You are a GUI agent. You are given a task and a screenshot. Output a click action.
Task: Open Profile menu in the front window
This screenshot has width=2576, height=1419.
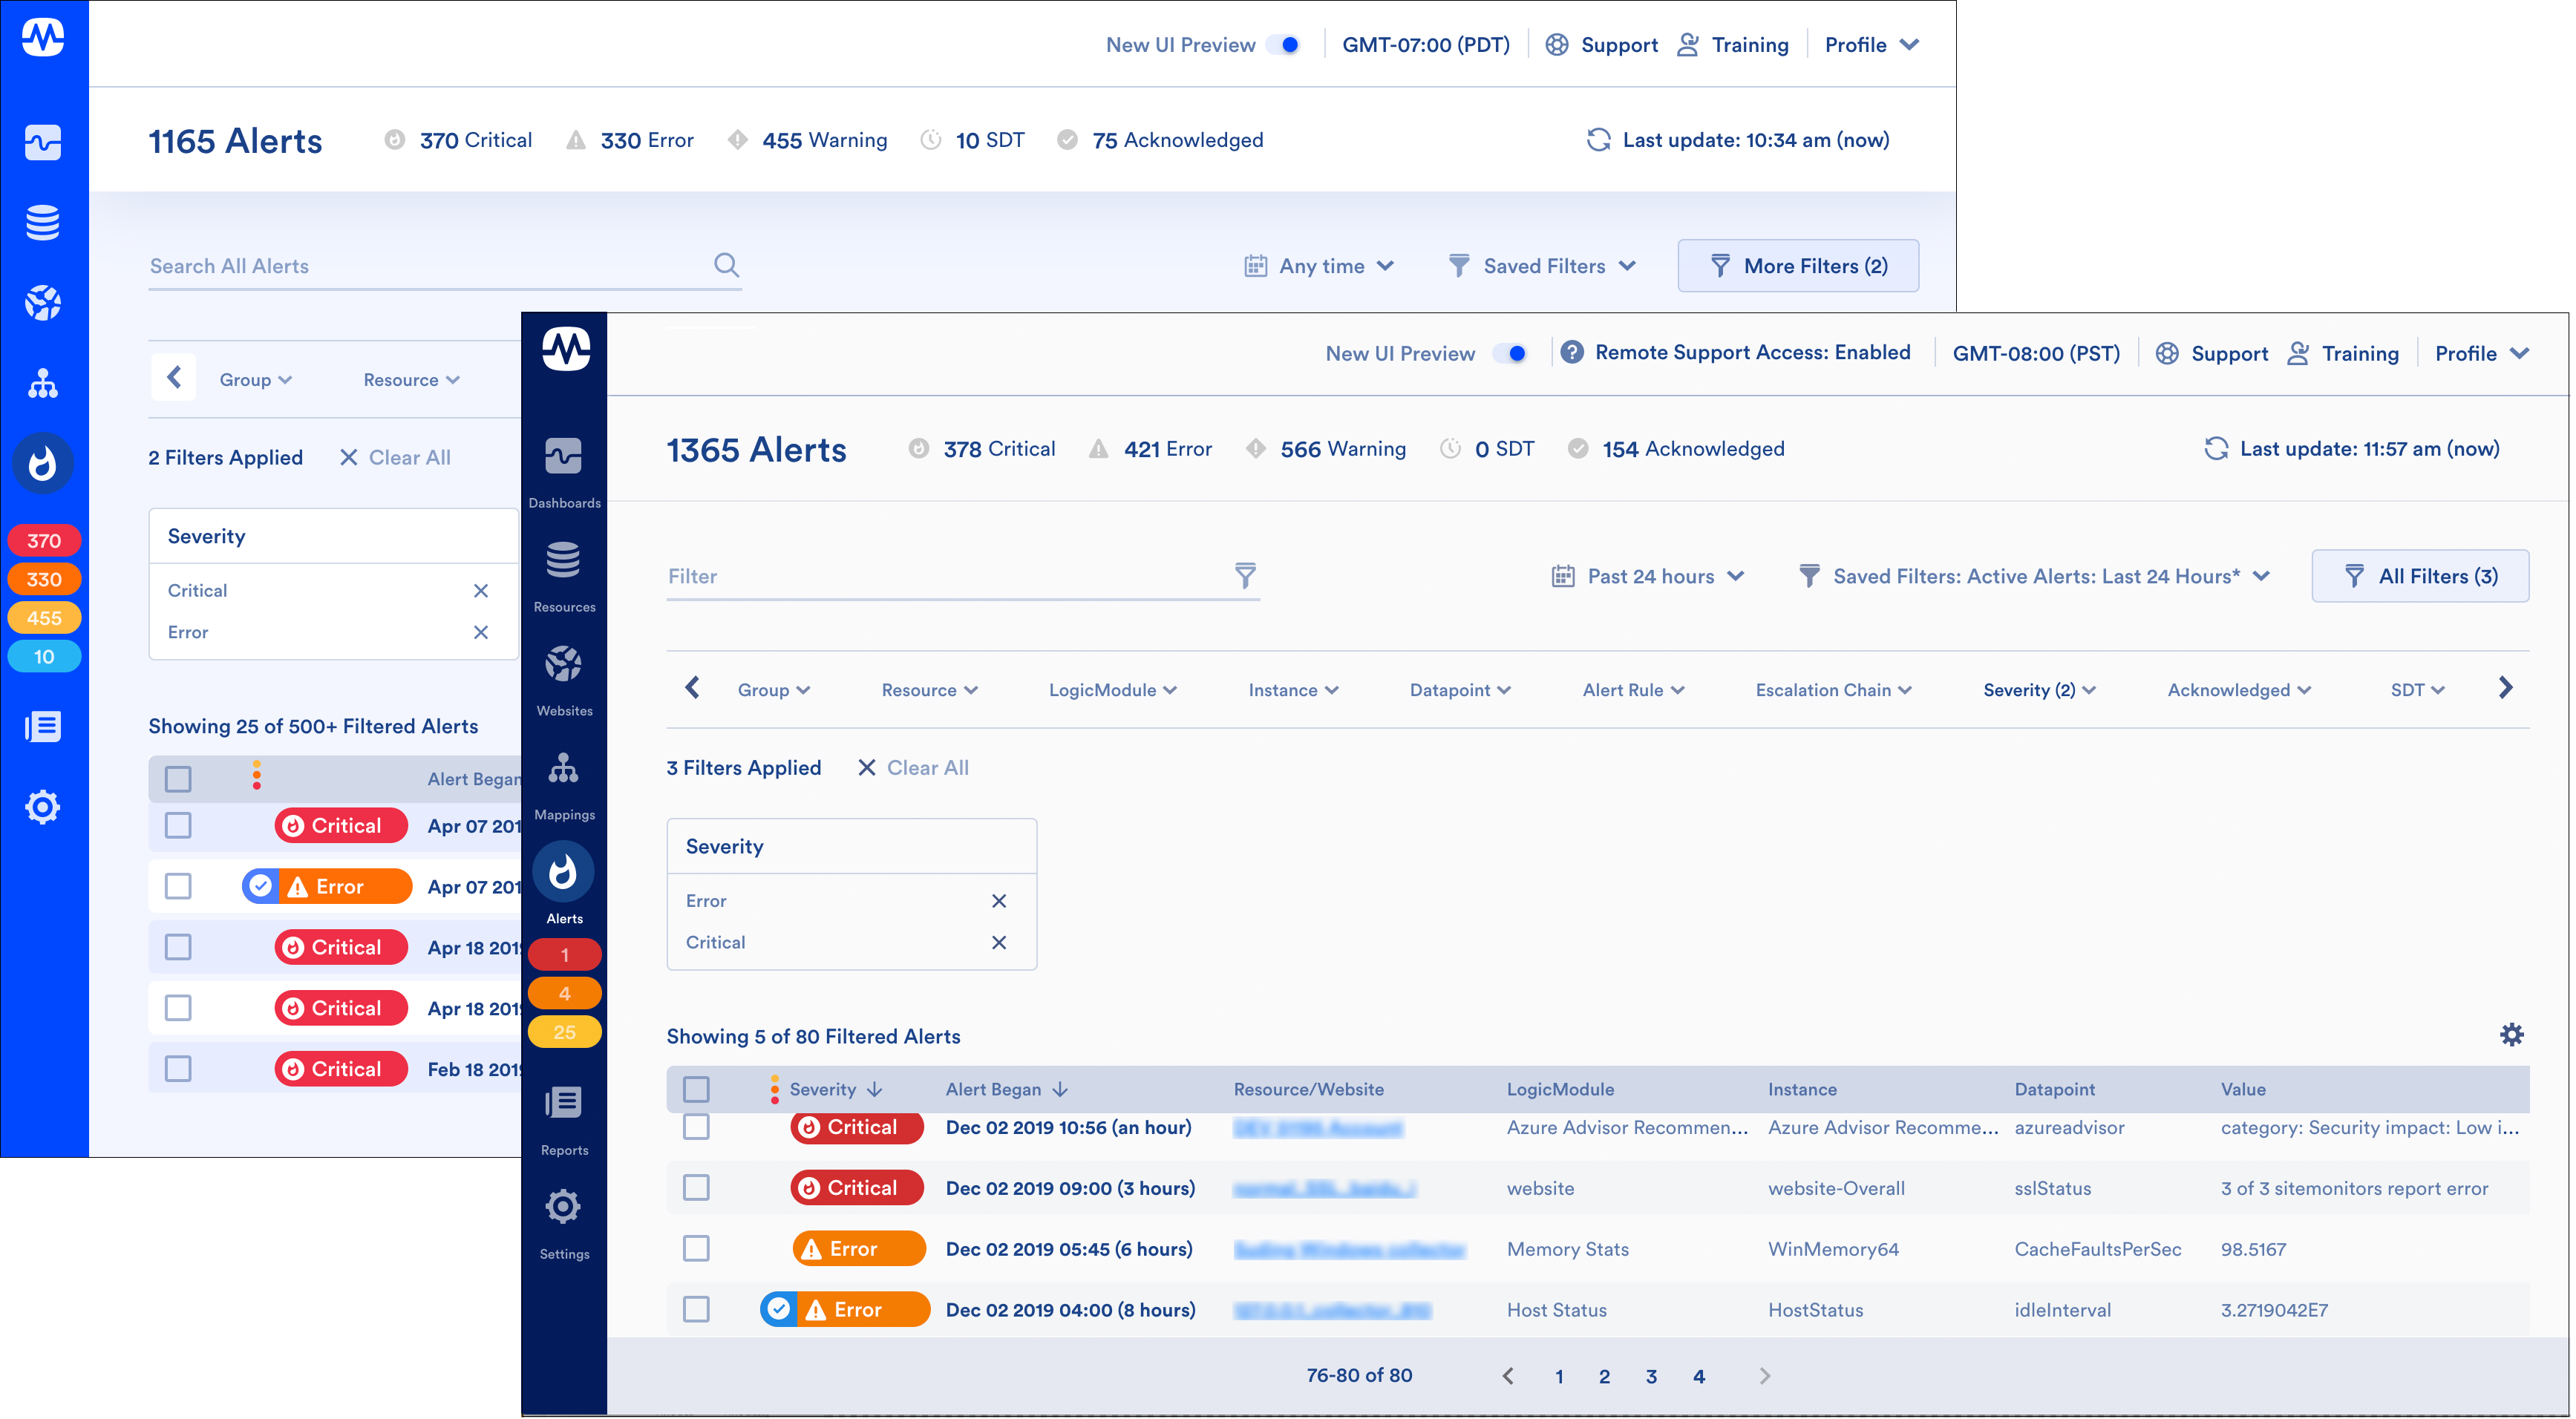[2482, 354]
